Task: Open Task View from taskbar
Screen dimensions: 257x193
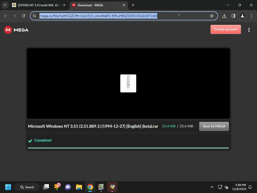Action: click(x=46, y=187)
